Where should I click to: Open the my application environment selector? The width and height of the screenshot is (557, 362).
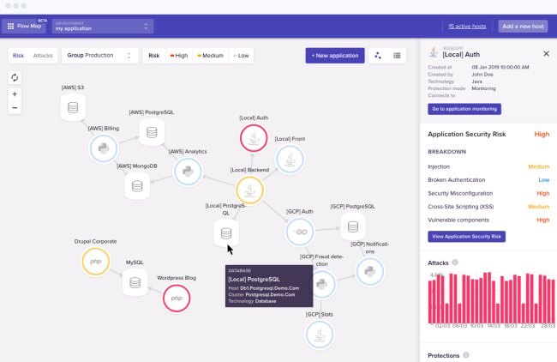103,26
